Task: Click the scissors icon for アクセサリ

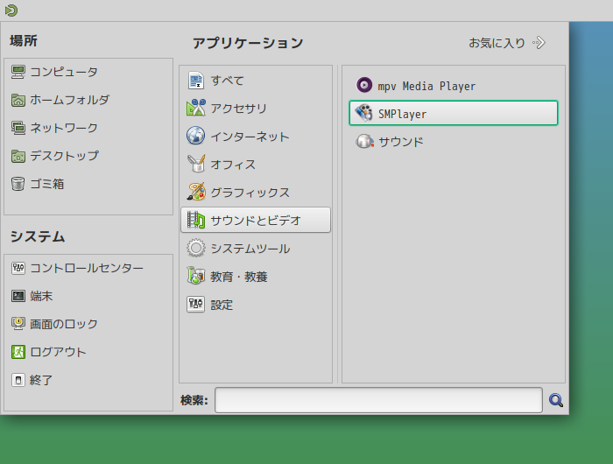Action: (x=196, y=108)
